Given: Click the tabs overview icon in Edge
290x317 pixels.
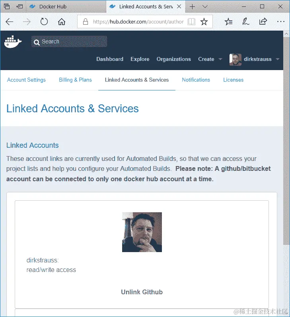Looking at the screenshot, I should [7, 6].
